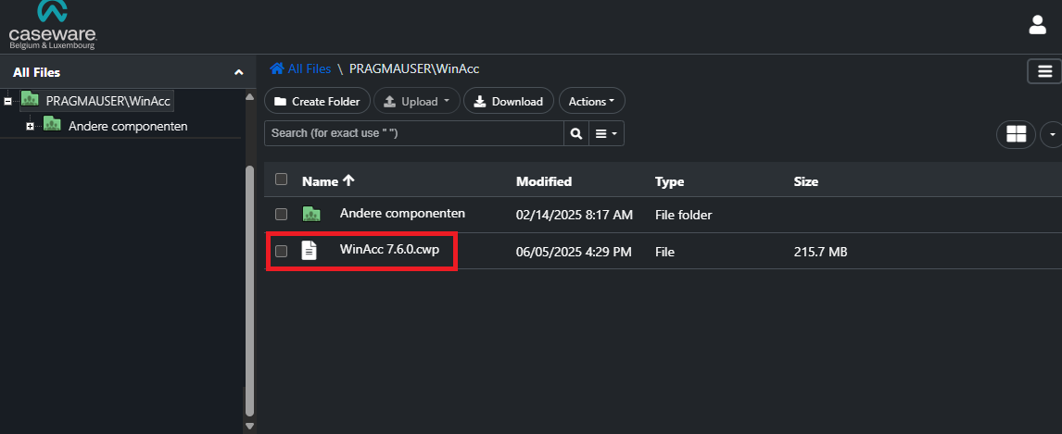The image size is (1062, 434).
Task: Open the user account profile icon
Action: [x=1038, y=25]
